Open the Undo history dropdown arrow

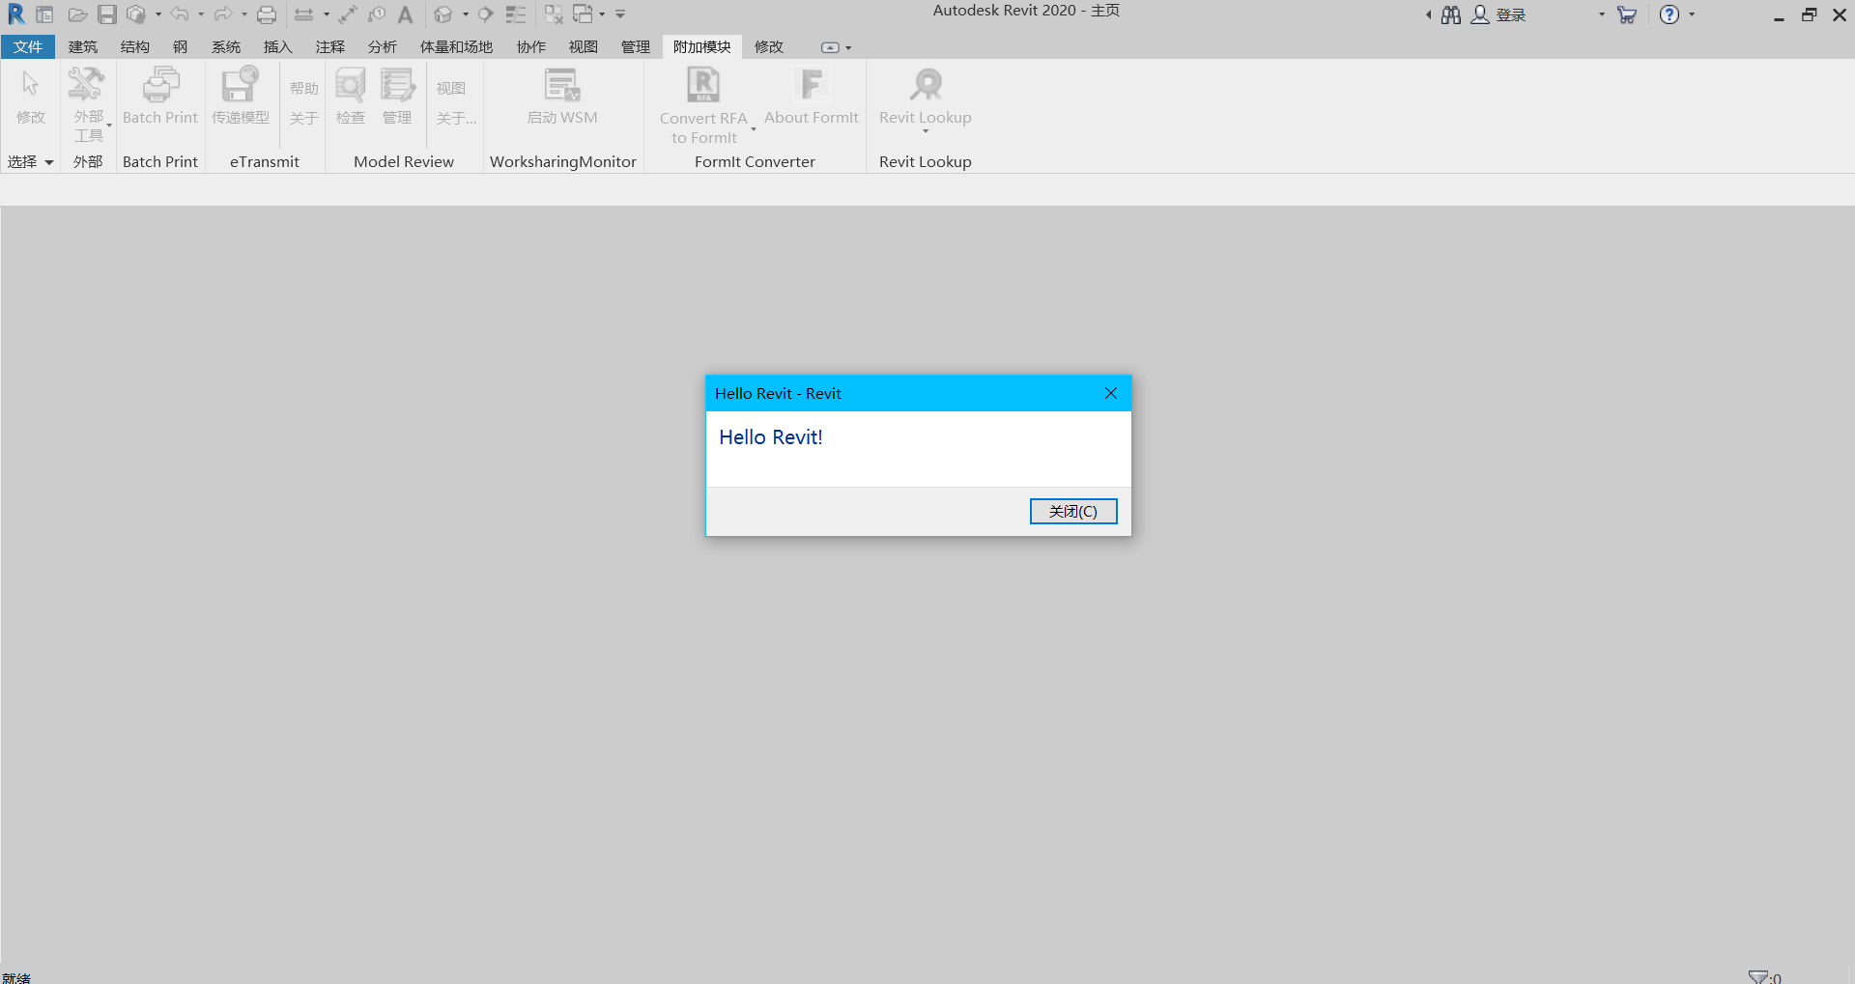[x=201, y=14]
